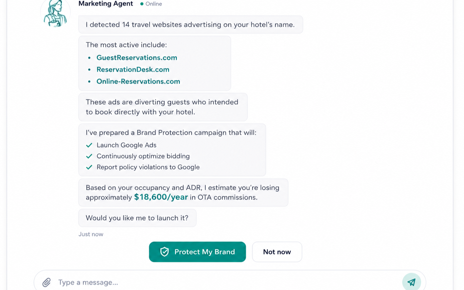The width and height of the screenshot is (464, 290).
Task: Open the ReservationDesk.com link
Action: coord(133,70)
